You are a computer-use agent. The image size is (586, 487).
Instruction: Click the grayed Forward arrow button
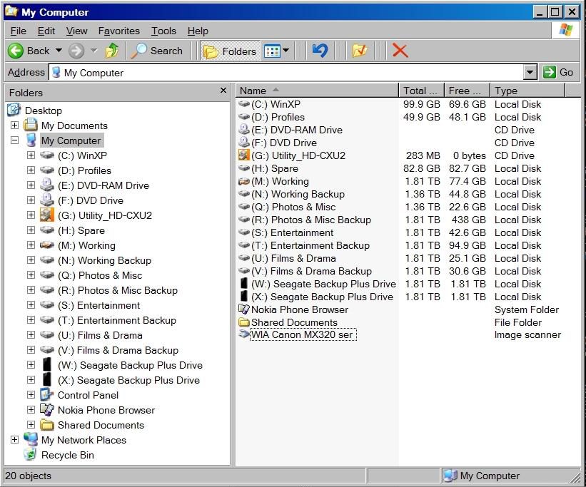[x=76, y=51]
